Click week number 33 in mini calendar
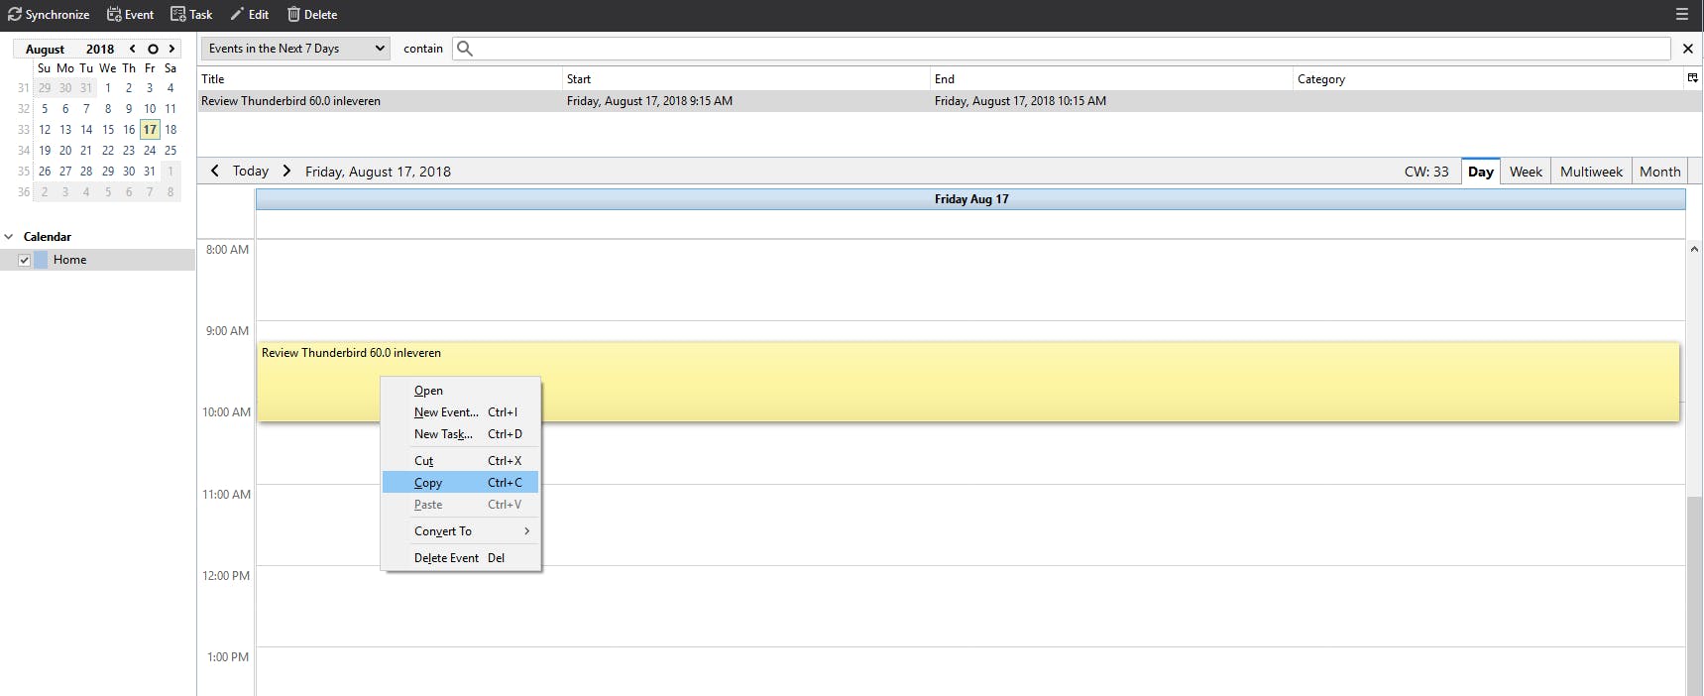The height and width of the screenshot is (696, 1704). click(x=24, y=130)
